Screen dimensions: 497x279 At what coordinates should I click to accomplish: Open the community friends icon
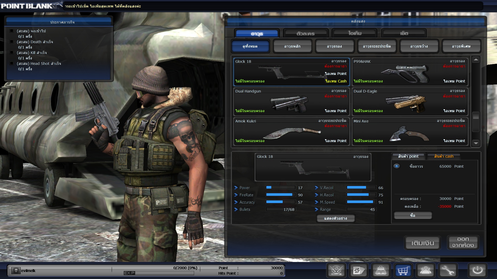[425, 270]
